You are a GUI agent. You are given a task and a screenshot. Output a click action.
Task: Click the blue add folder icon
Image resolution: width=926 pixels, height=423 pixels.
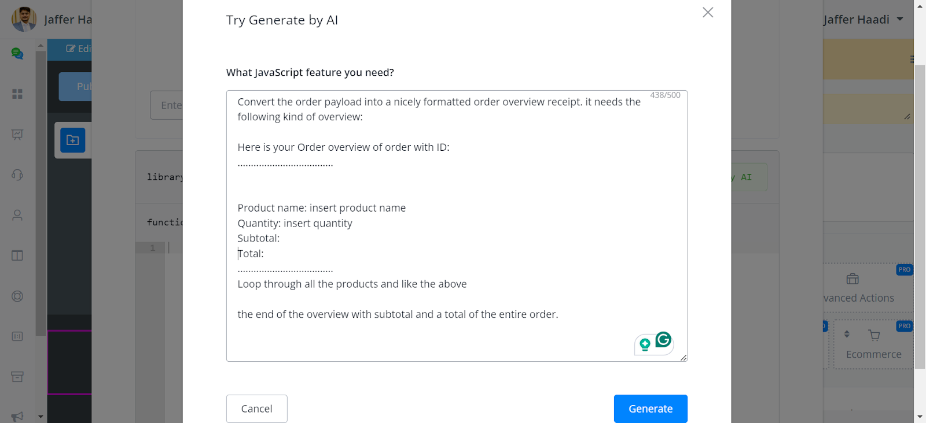(72, 140)
